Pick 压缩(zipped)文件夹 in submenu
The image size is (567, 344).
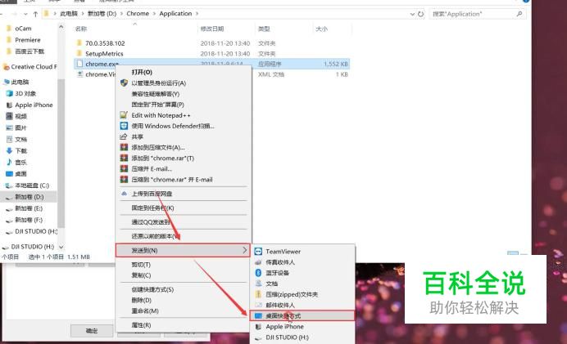coord(292,294)
